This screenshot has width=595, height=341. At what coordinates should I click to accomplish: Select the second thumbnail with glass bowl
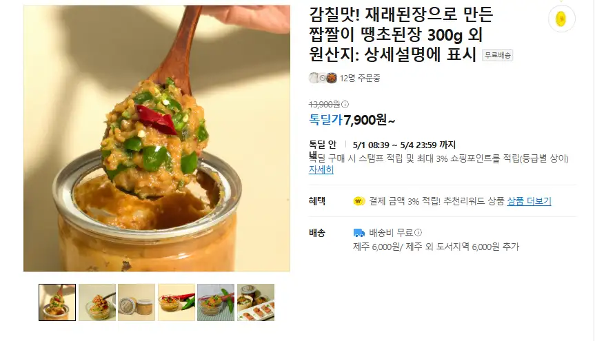tap(97, 302)
